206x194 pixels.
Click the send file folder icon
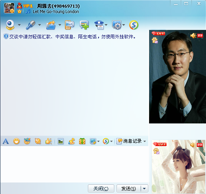pos(51,25)
